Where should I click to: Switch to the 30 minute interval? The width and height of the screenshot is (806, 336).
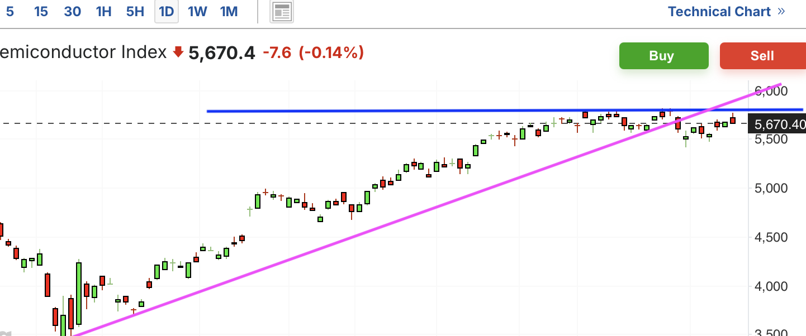(x=72, y=12)
